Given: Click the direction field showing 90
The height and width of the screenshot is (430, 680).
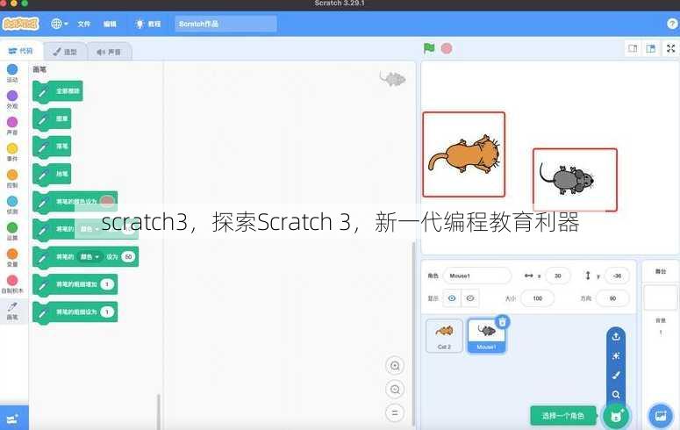Looking at the screenshot, I should (612, 298).
